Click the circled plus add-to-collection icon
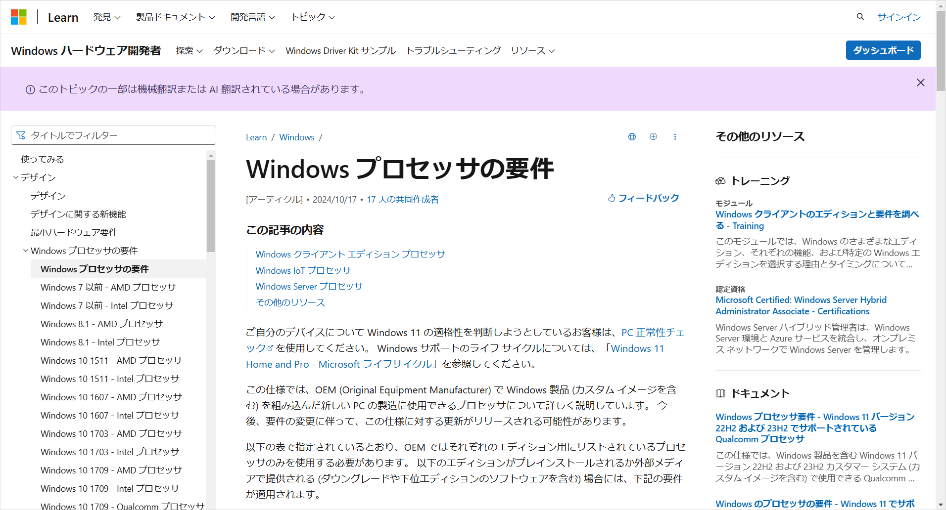 coord(653,137)
